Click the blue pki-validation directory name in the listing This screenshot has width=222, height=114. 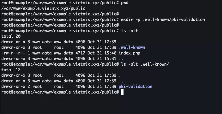pyautogui.click(x=135, y=86)
